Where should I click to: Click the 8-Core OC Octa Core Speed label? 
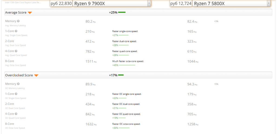[x=15, y=126]
